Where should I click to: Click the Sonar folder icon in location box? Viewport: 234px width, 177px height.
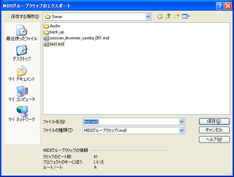click(48, 17)
